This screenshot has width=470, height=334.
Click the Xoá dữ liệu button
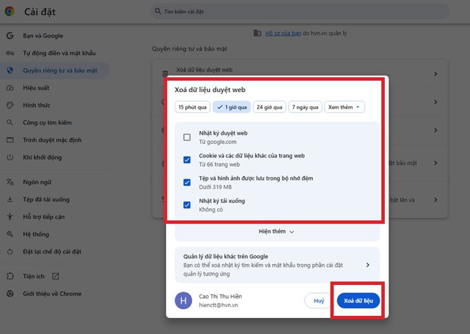(358, 300)
